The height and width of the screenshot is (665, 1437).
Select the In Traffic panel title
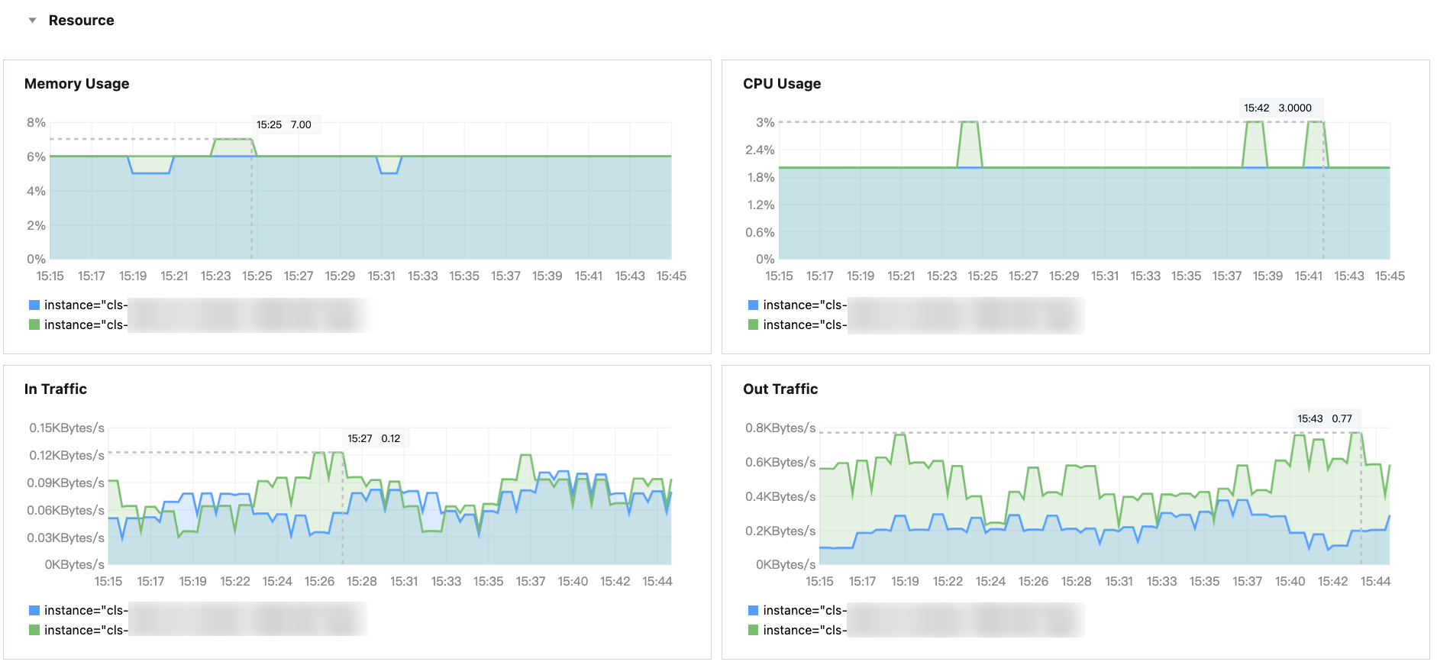click(56, 389)
